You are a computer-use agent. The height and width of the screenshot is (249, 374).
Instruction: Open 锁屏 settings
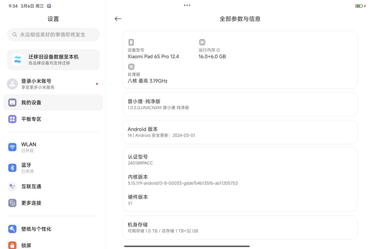[x=53, y=245]
